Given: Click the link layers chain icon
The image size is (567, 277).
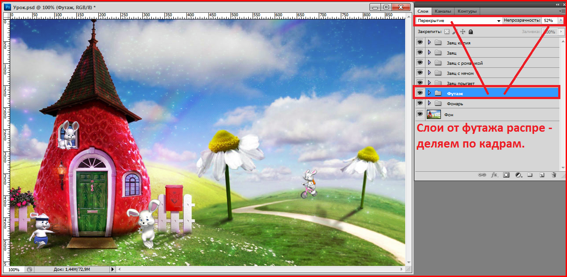Looking at the screenshot, I should click(482, 175).
